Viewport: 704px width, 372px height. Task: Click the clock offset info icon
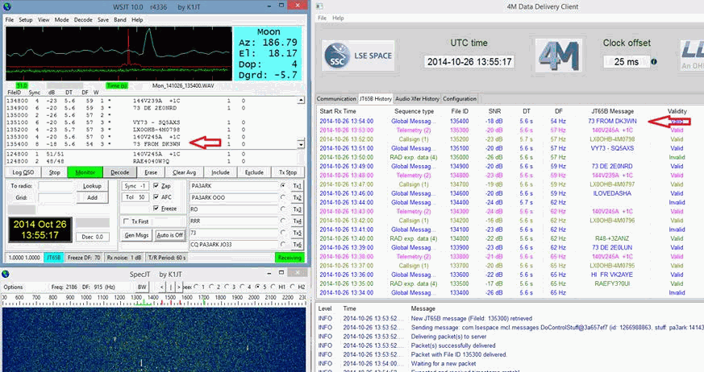(x=654, y=62)
